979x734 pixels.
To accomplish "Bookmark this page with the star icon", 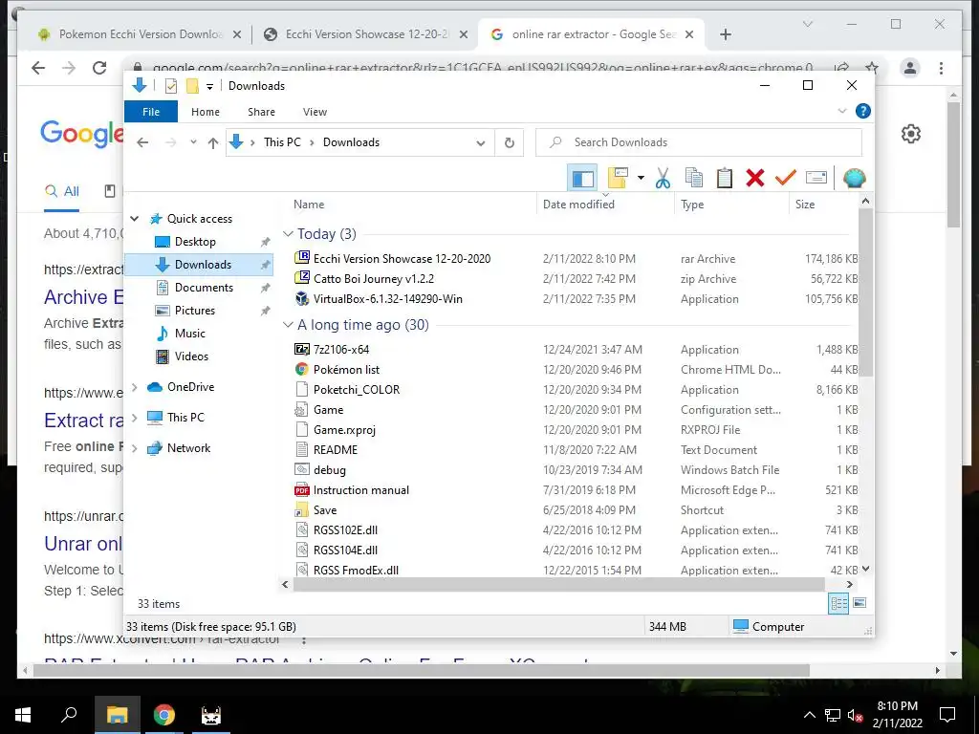I will (872, 68).
